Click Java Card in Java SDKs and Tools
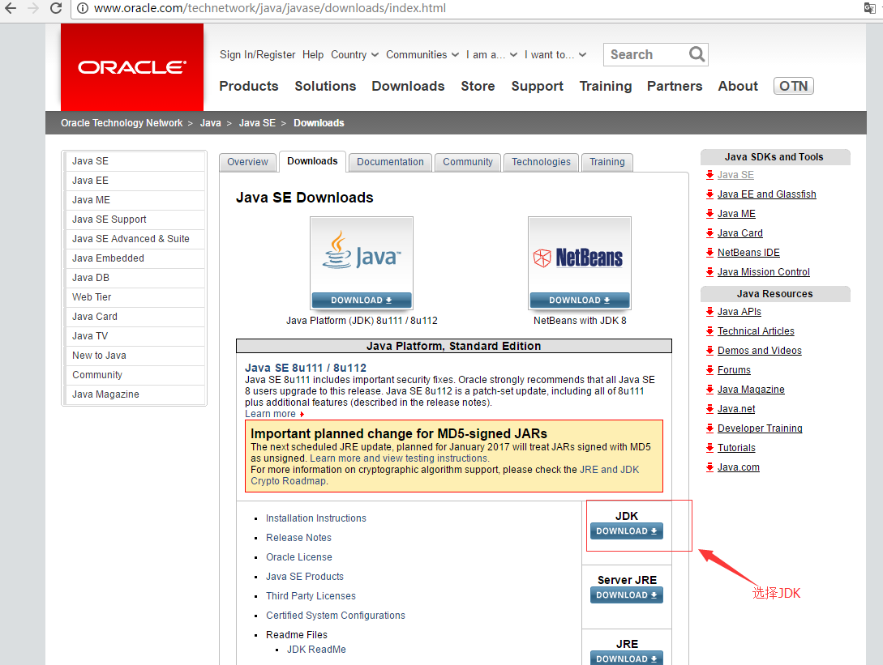Screen dimensions: 883x665 [740, 233]
